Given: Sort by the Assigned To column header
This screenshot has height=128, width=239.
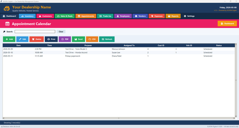Looking at the screenshot, I should (129, 46).
